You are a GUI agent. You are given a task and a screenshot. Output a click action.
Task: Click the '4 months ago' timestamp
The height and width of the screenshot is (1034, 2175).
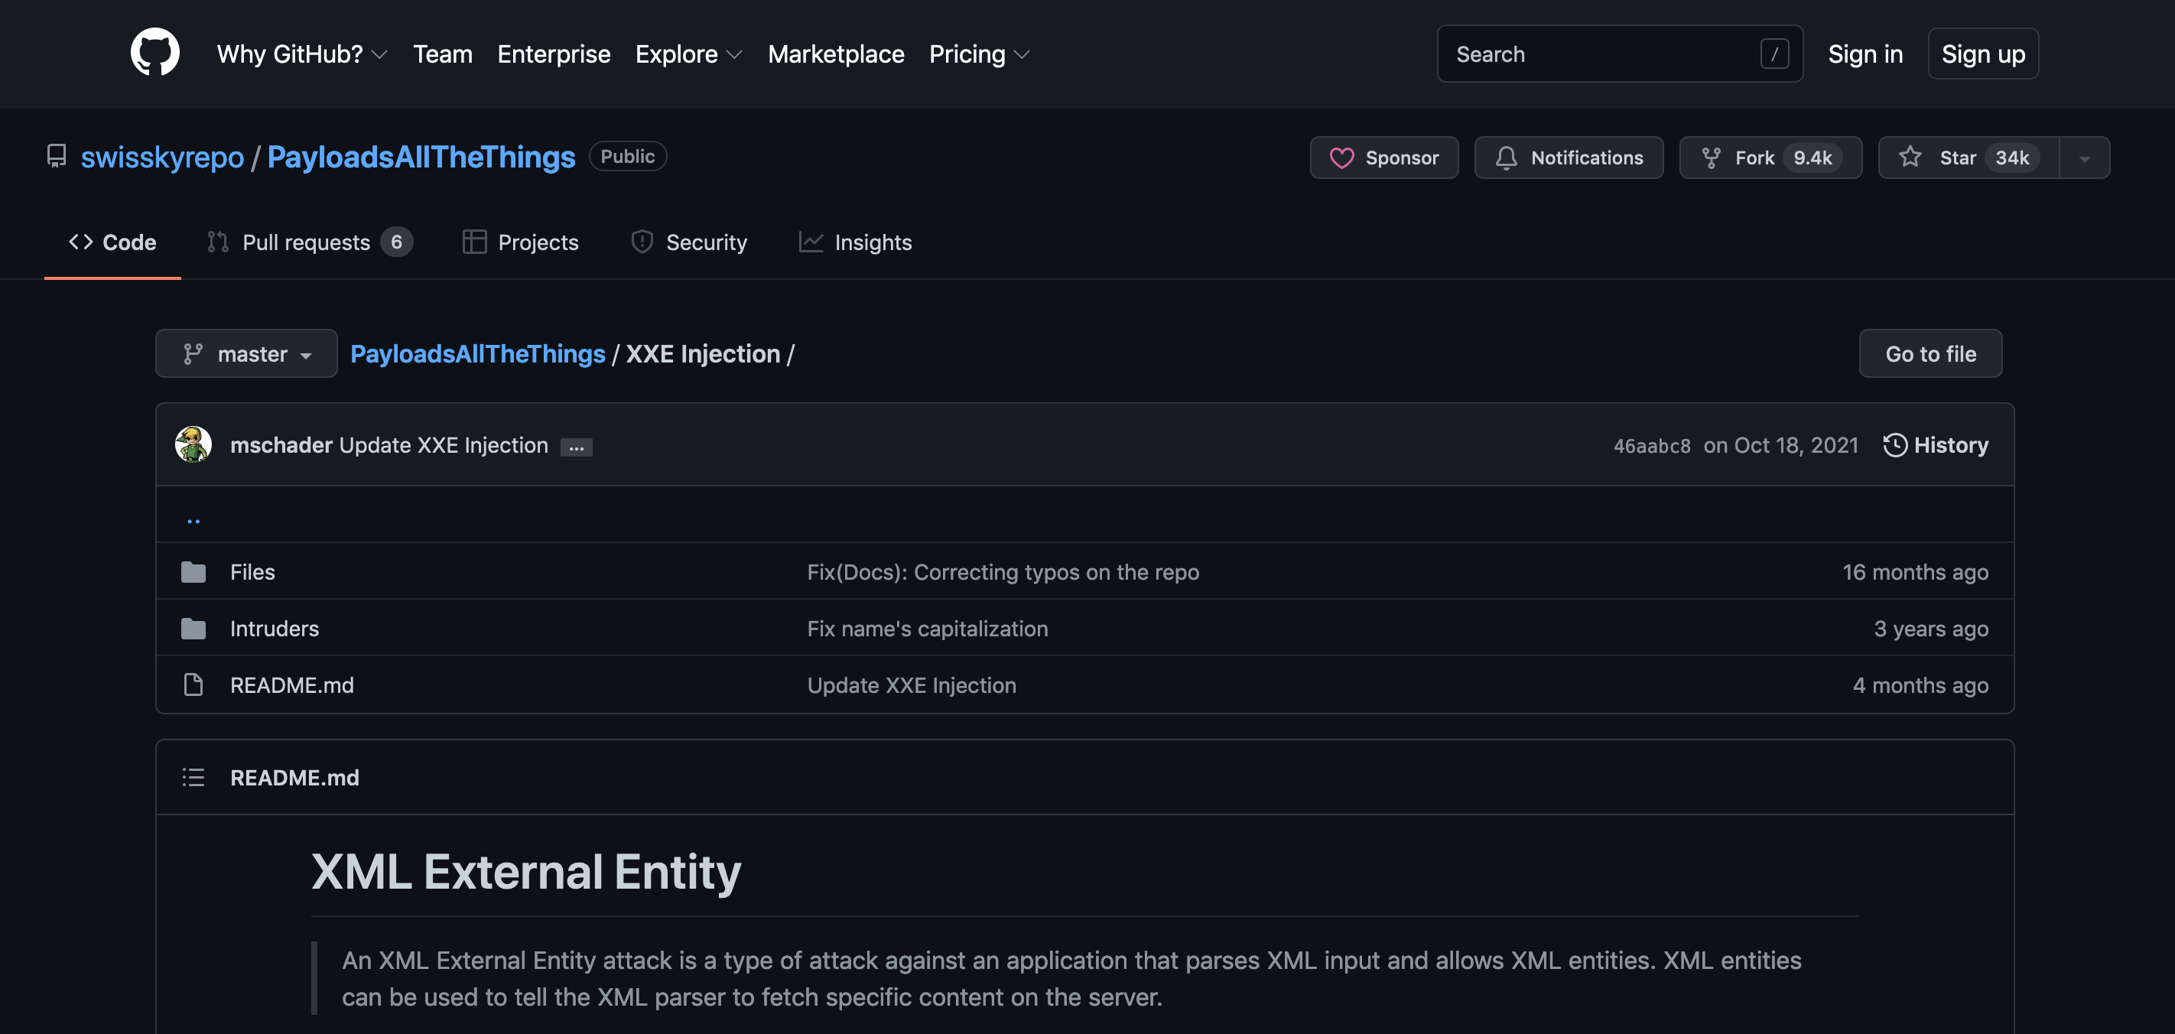point(1920,685)
